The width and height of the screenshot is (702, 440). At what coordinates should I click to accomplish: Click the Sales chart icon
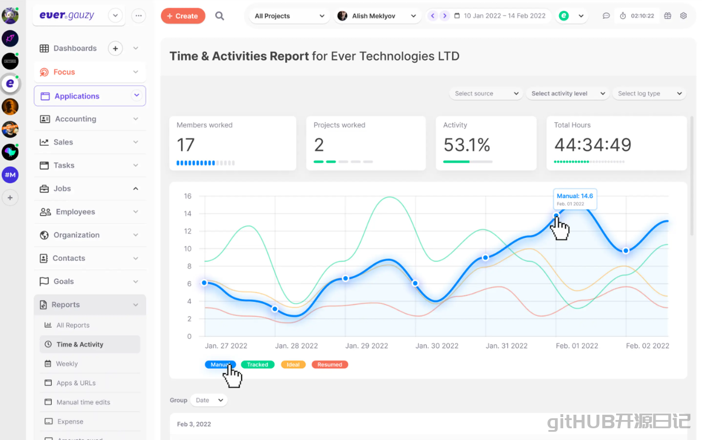[44, 142]
